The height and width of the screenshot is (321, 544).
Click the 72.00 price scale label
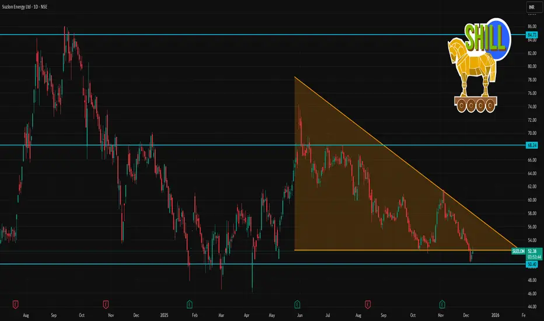[532, 120]
